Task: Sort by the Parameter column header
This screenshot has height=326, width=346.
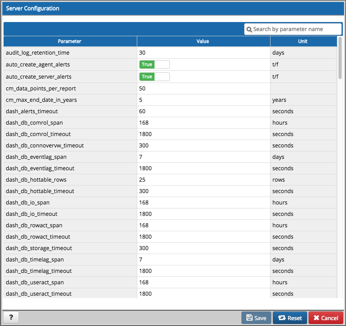Action: (70, 41)
